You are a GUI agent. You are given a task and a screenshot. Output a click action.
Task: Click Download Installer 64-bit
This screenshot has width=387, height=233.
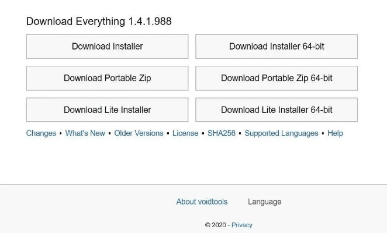(x=277, y=47)
